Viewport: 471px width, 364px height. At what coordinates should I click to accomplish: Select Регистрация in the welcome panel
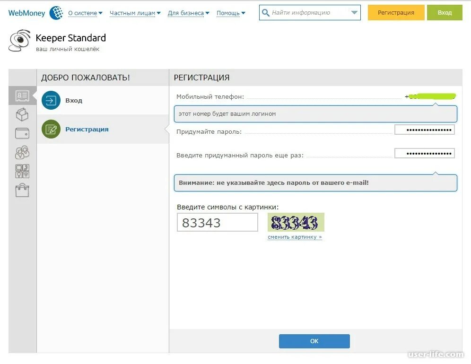pyautogui.click(x=103, y=129)
